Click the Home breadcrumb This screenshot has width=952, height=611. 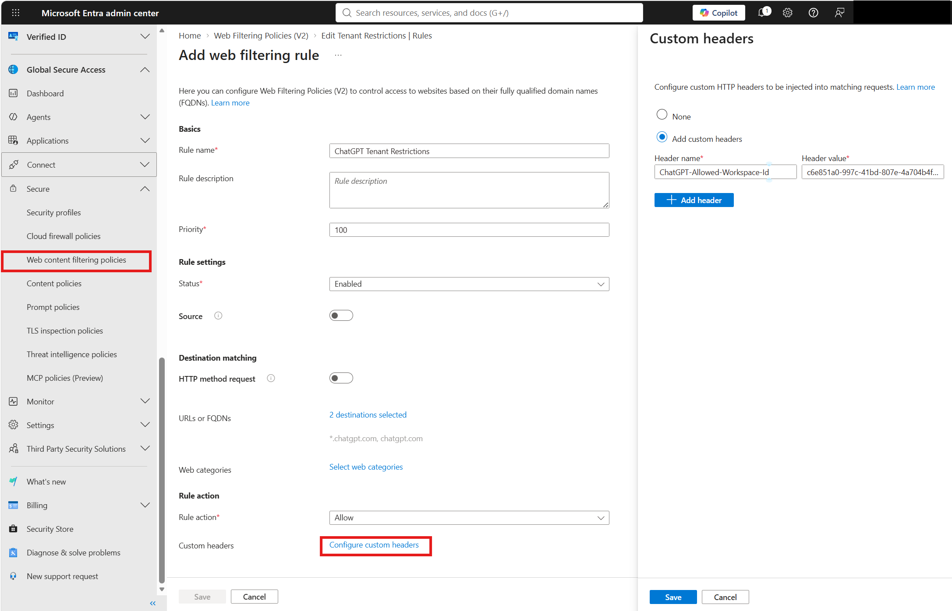190,35
